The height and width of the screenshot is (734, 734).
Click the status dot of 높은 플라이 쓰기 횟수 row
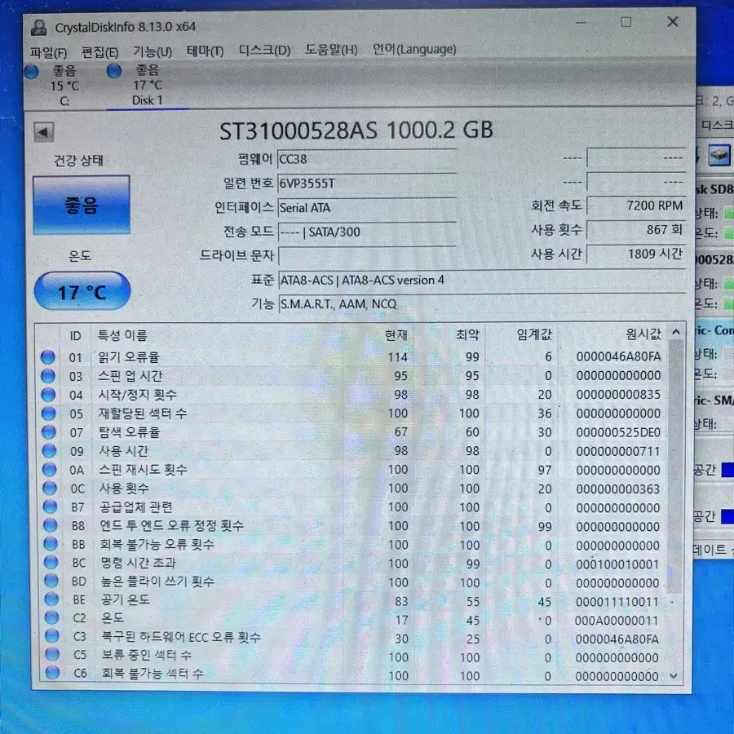point(51,581)
